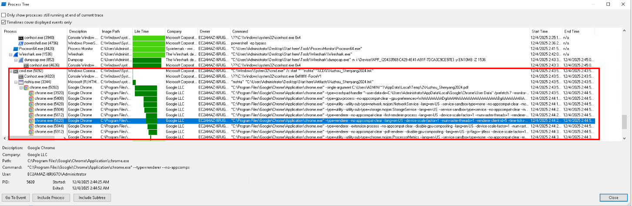Click the life time bar for powershell.exe row

149,43
